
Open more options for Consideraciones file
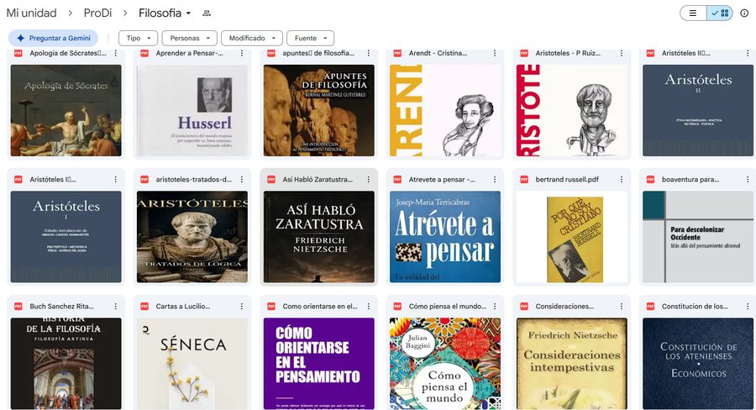[x=622, y=307]
